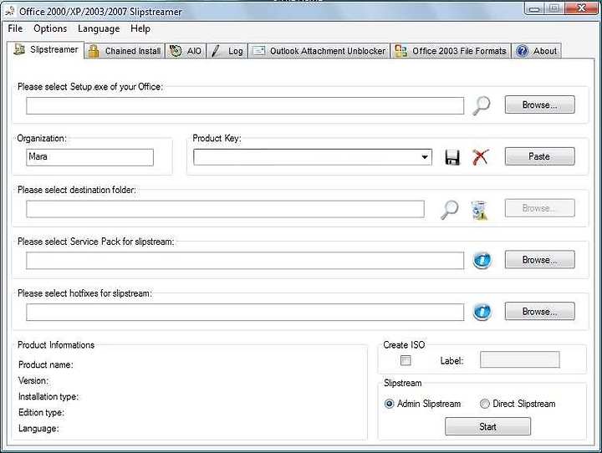
Task: Open the Log tab
Action: coord(227,51)
